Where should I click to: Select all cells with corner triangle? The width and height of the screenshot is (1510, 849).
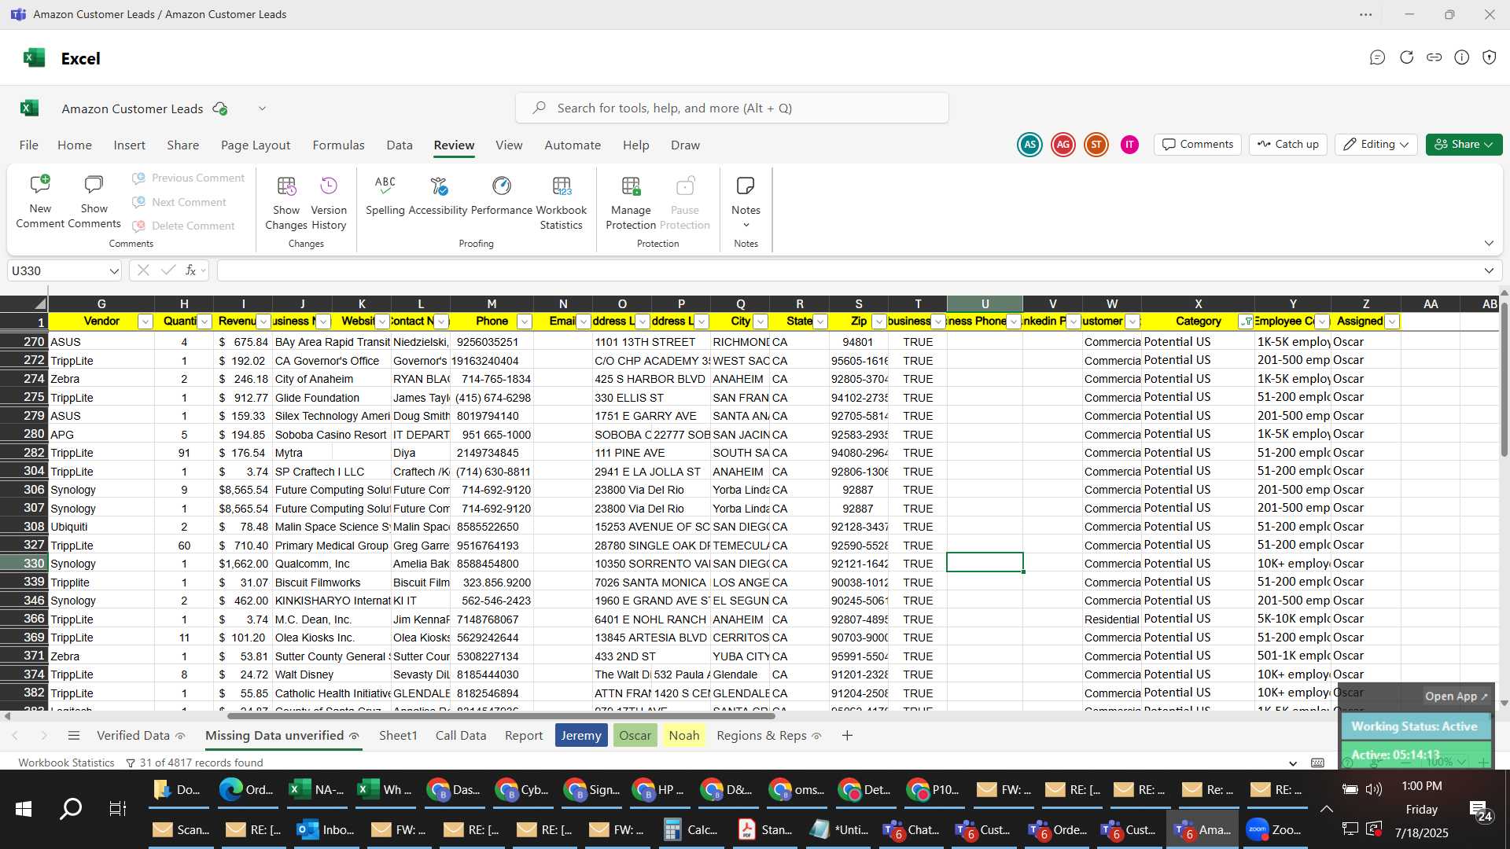(x=39, y=304)
